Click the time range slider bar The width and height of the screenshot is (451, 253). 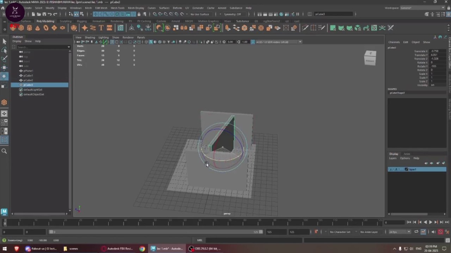point(155,232)
